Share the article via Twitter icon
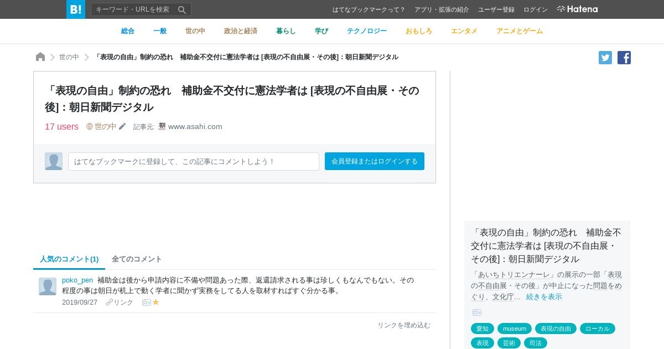664x349 pixels. point(605,58)
